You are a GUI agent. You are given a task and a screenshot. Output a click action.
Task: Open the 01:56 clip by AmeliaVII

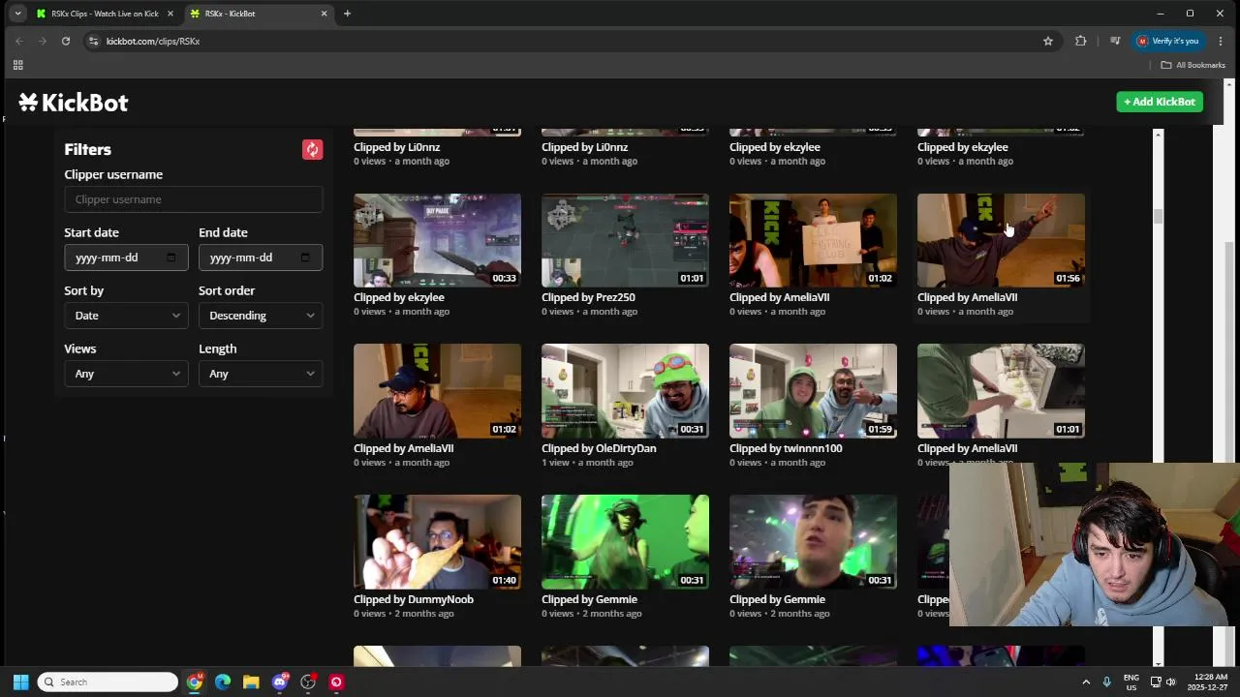[x=1001, y=240]
